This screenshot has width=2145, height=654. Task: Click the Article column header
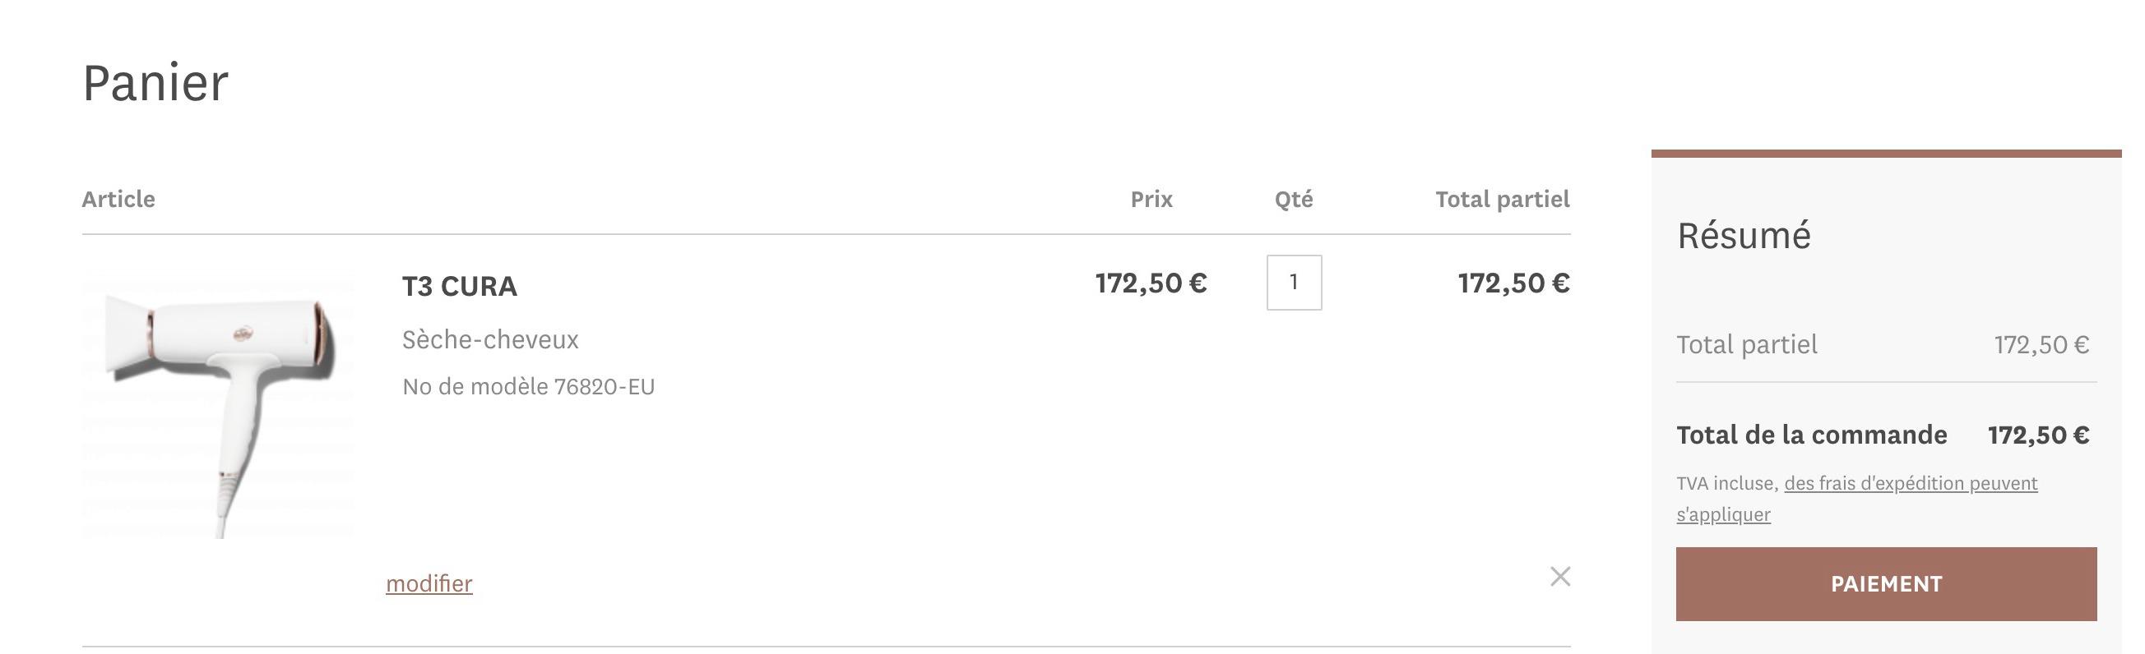point(118,199)
